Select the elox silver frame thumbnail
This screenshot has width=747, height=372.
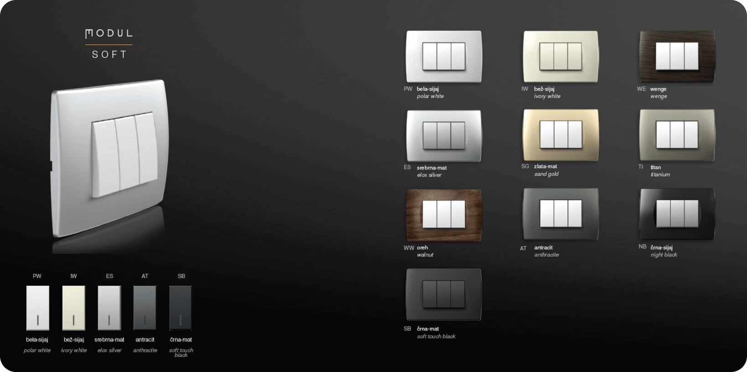click(444, 136)
